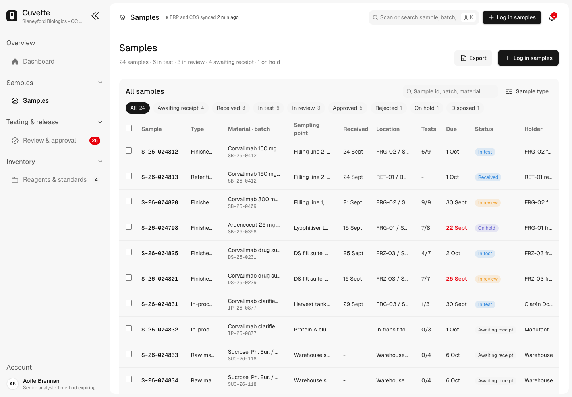Collapse the Samples sidebar section
The image size is (572, 397).
coord(100,83)
